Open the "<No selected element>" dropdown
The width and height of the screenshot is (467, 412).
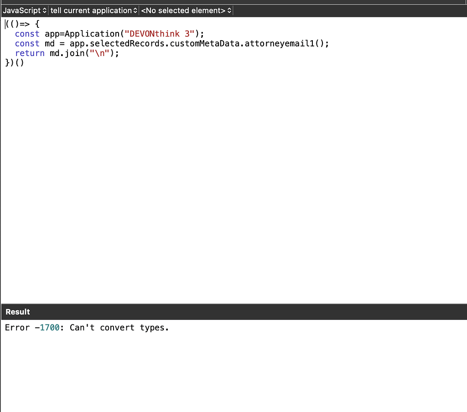(185, 10)
